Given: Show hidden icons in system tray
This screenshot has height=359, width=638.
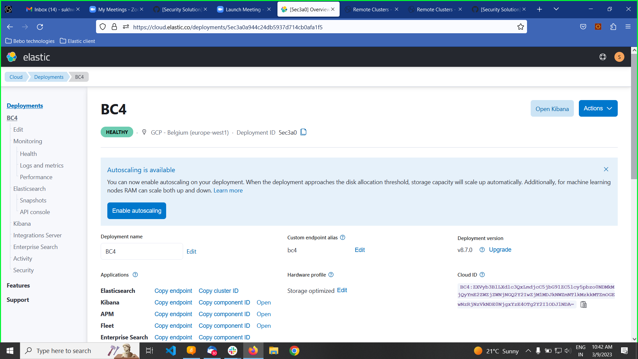Looking at the screenshot, I should [528, 351].
